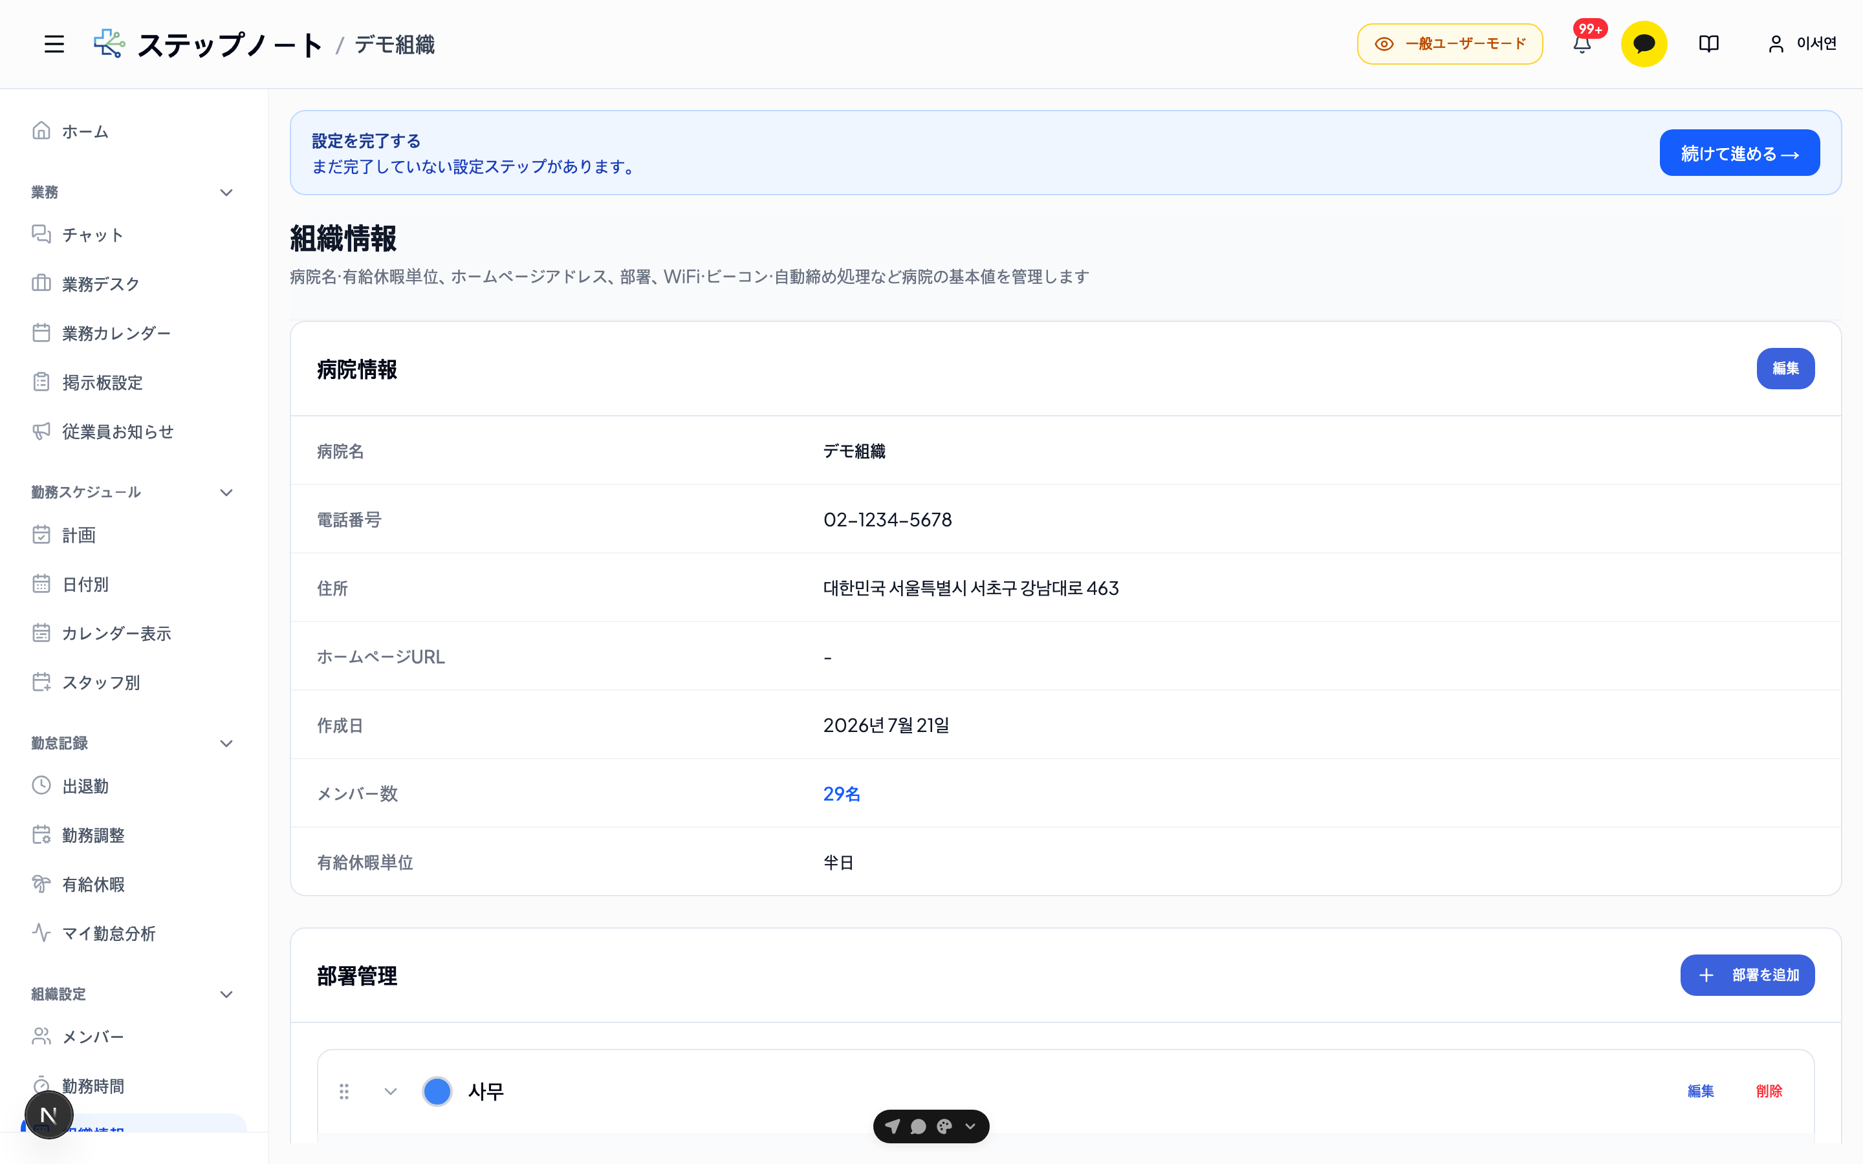This screenshot has height=1164, width=1863.
Task: Toggle 一般ユーザーモード view mode
Action: coord(1450,44)
